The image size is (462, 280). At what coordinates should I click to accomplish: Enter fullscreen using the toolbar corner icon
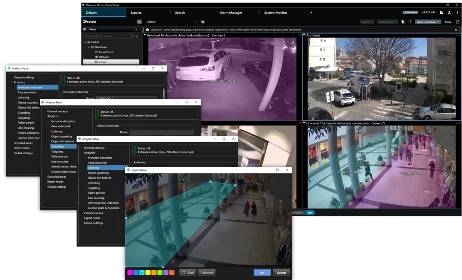click(457, 22)
